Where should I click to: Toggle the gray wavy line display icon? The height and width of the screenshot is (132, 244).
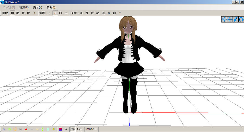click(31, 129)
